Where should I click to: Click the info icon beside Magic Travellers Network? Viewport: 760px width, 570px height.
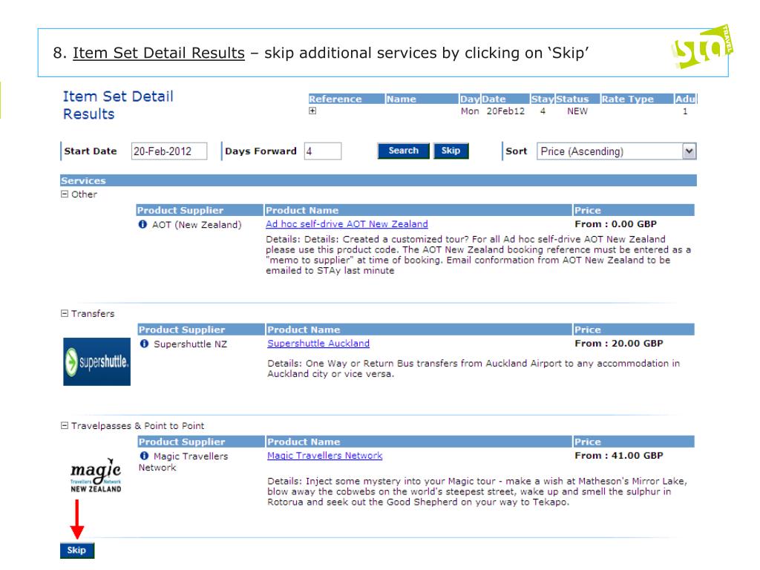pos(144,456)
